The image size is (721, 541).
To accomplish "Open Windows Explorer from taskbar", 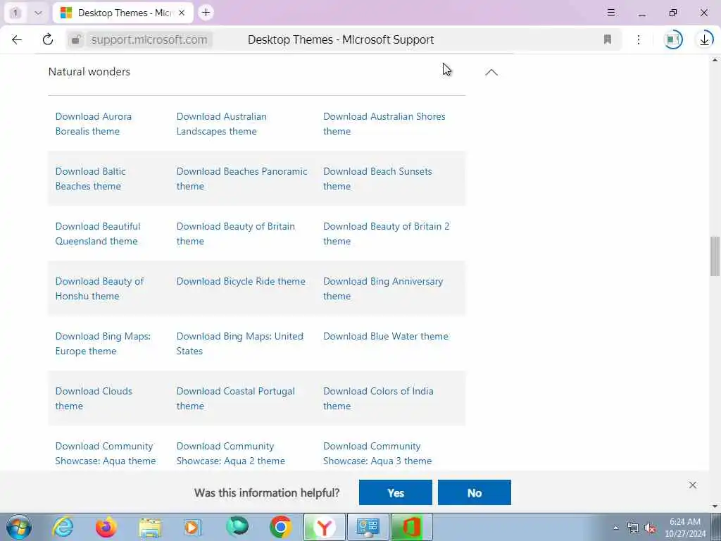I will click(150, 527).
